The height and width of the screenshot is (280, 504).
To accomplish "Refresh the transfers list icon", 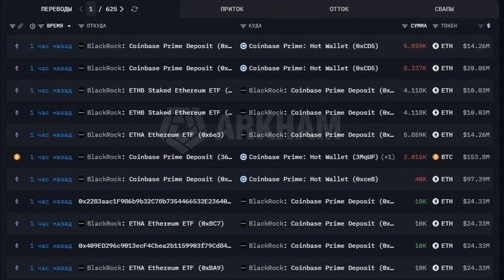I will pyautogui.click(x=135, y=9).
